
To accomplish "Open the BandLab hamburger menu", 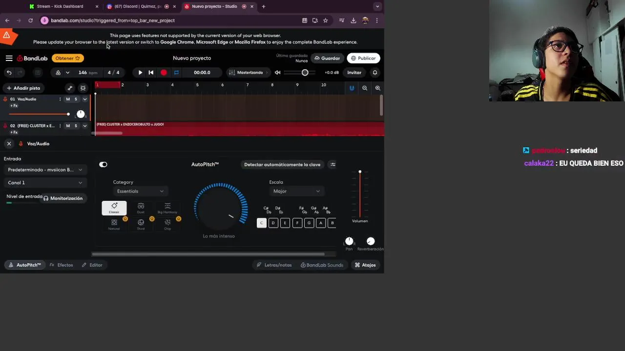I will [9, 58].
